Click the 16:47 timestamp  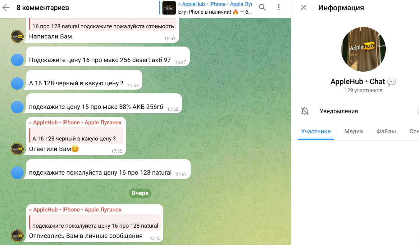[180, 62]
